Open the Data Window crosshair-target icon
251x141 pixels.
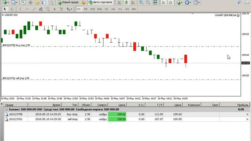(x=31, y=2)
